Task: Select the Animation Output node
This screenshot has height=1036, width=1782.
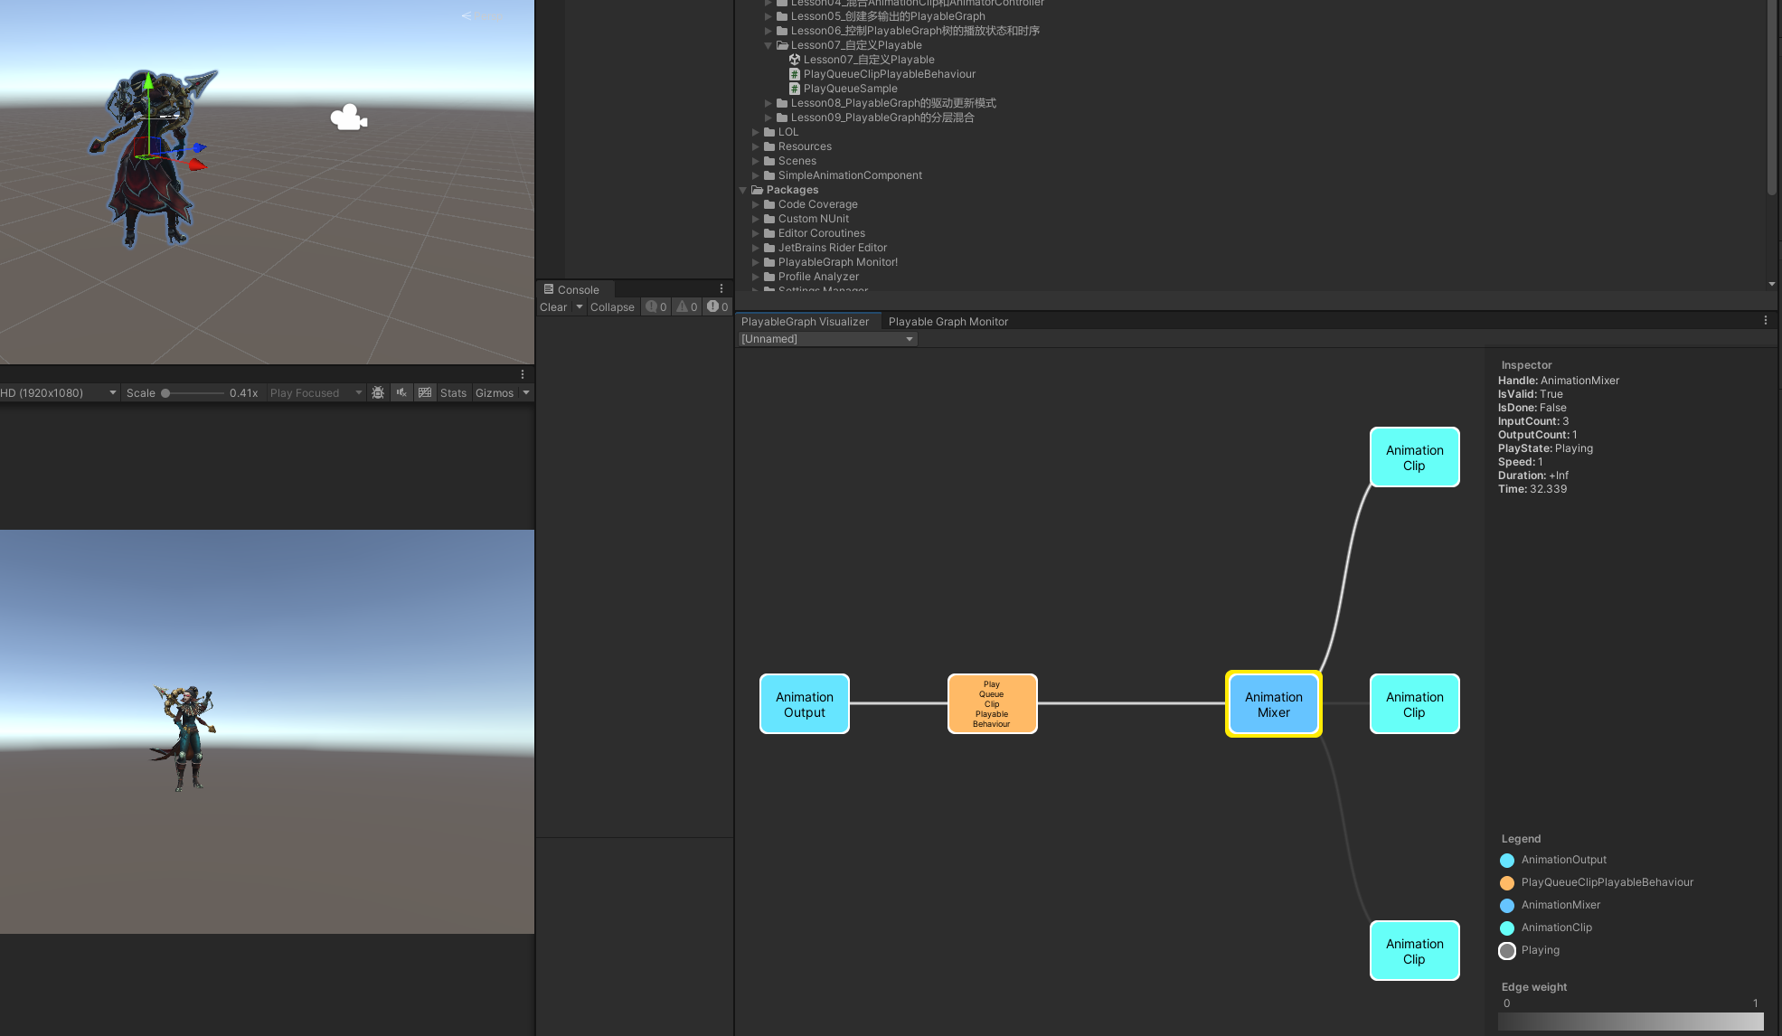Action: point(804,704)
